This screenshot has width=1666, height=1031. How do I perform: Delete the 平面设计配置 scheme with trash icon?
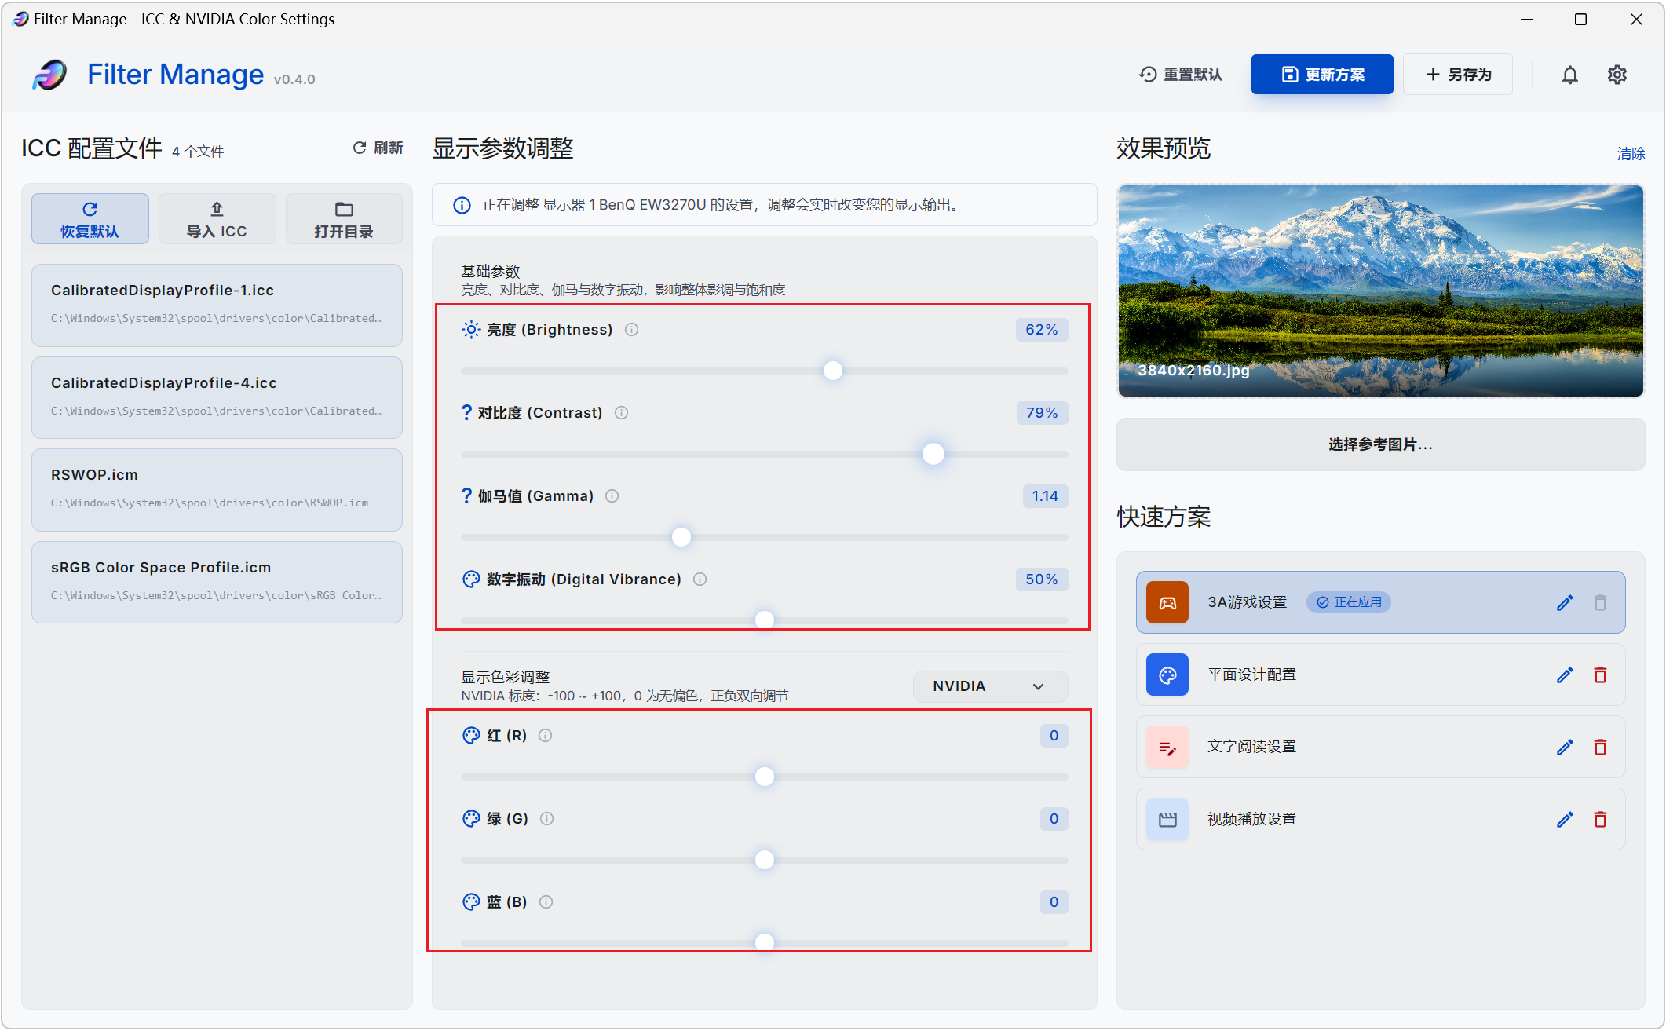(x=1600, y=675)
